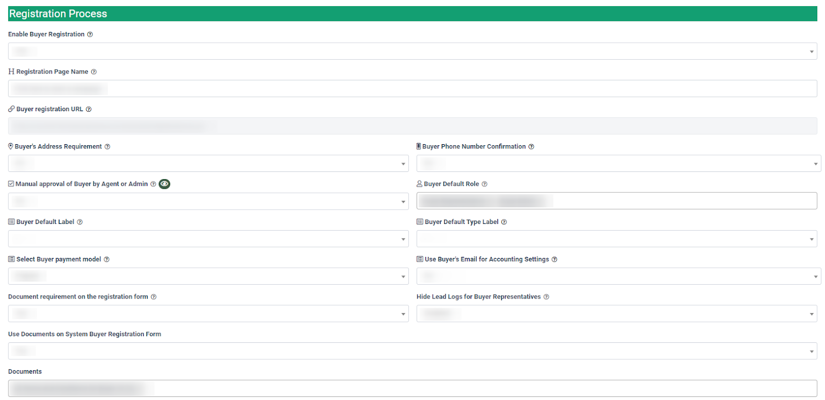Click help icon beside Buyer Default Role
825x400 pixels.
pyautogui.click(x=484, y=184)
